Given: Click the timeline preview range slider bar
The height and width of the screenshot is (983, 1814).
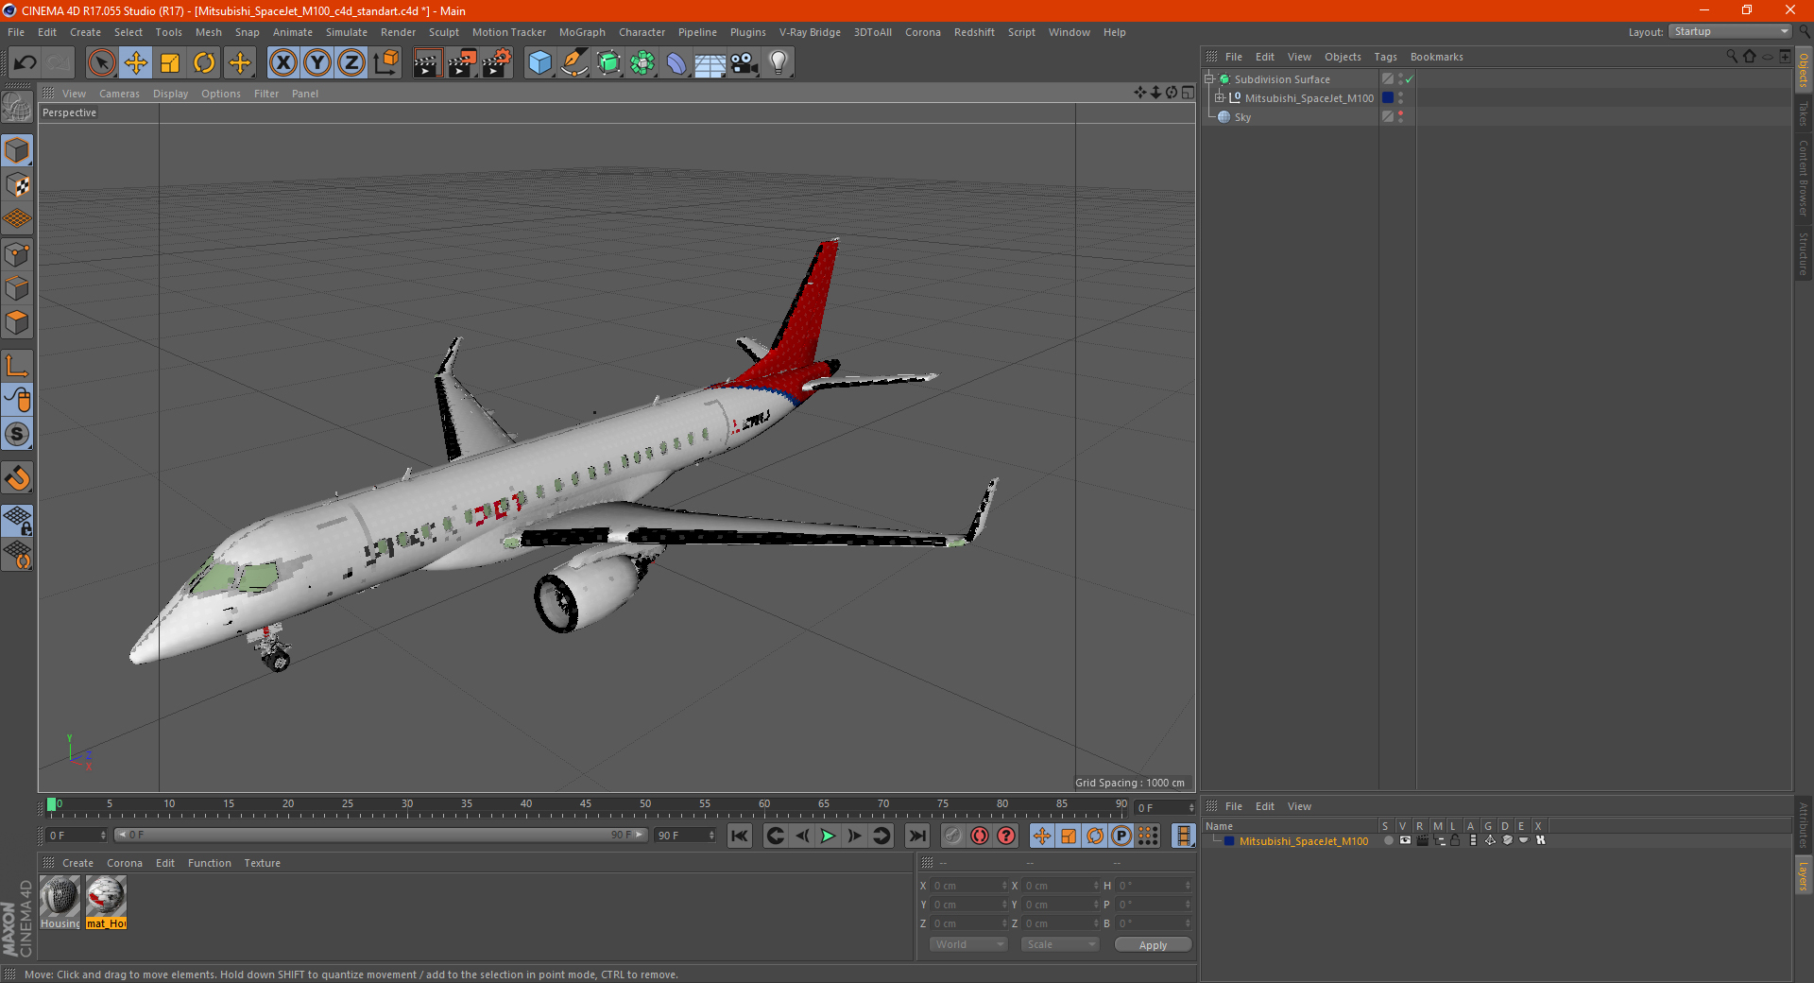Looking at the screenshot, I should click(381, 835).
